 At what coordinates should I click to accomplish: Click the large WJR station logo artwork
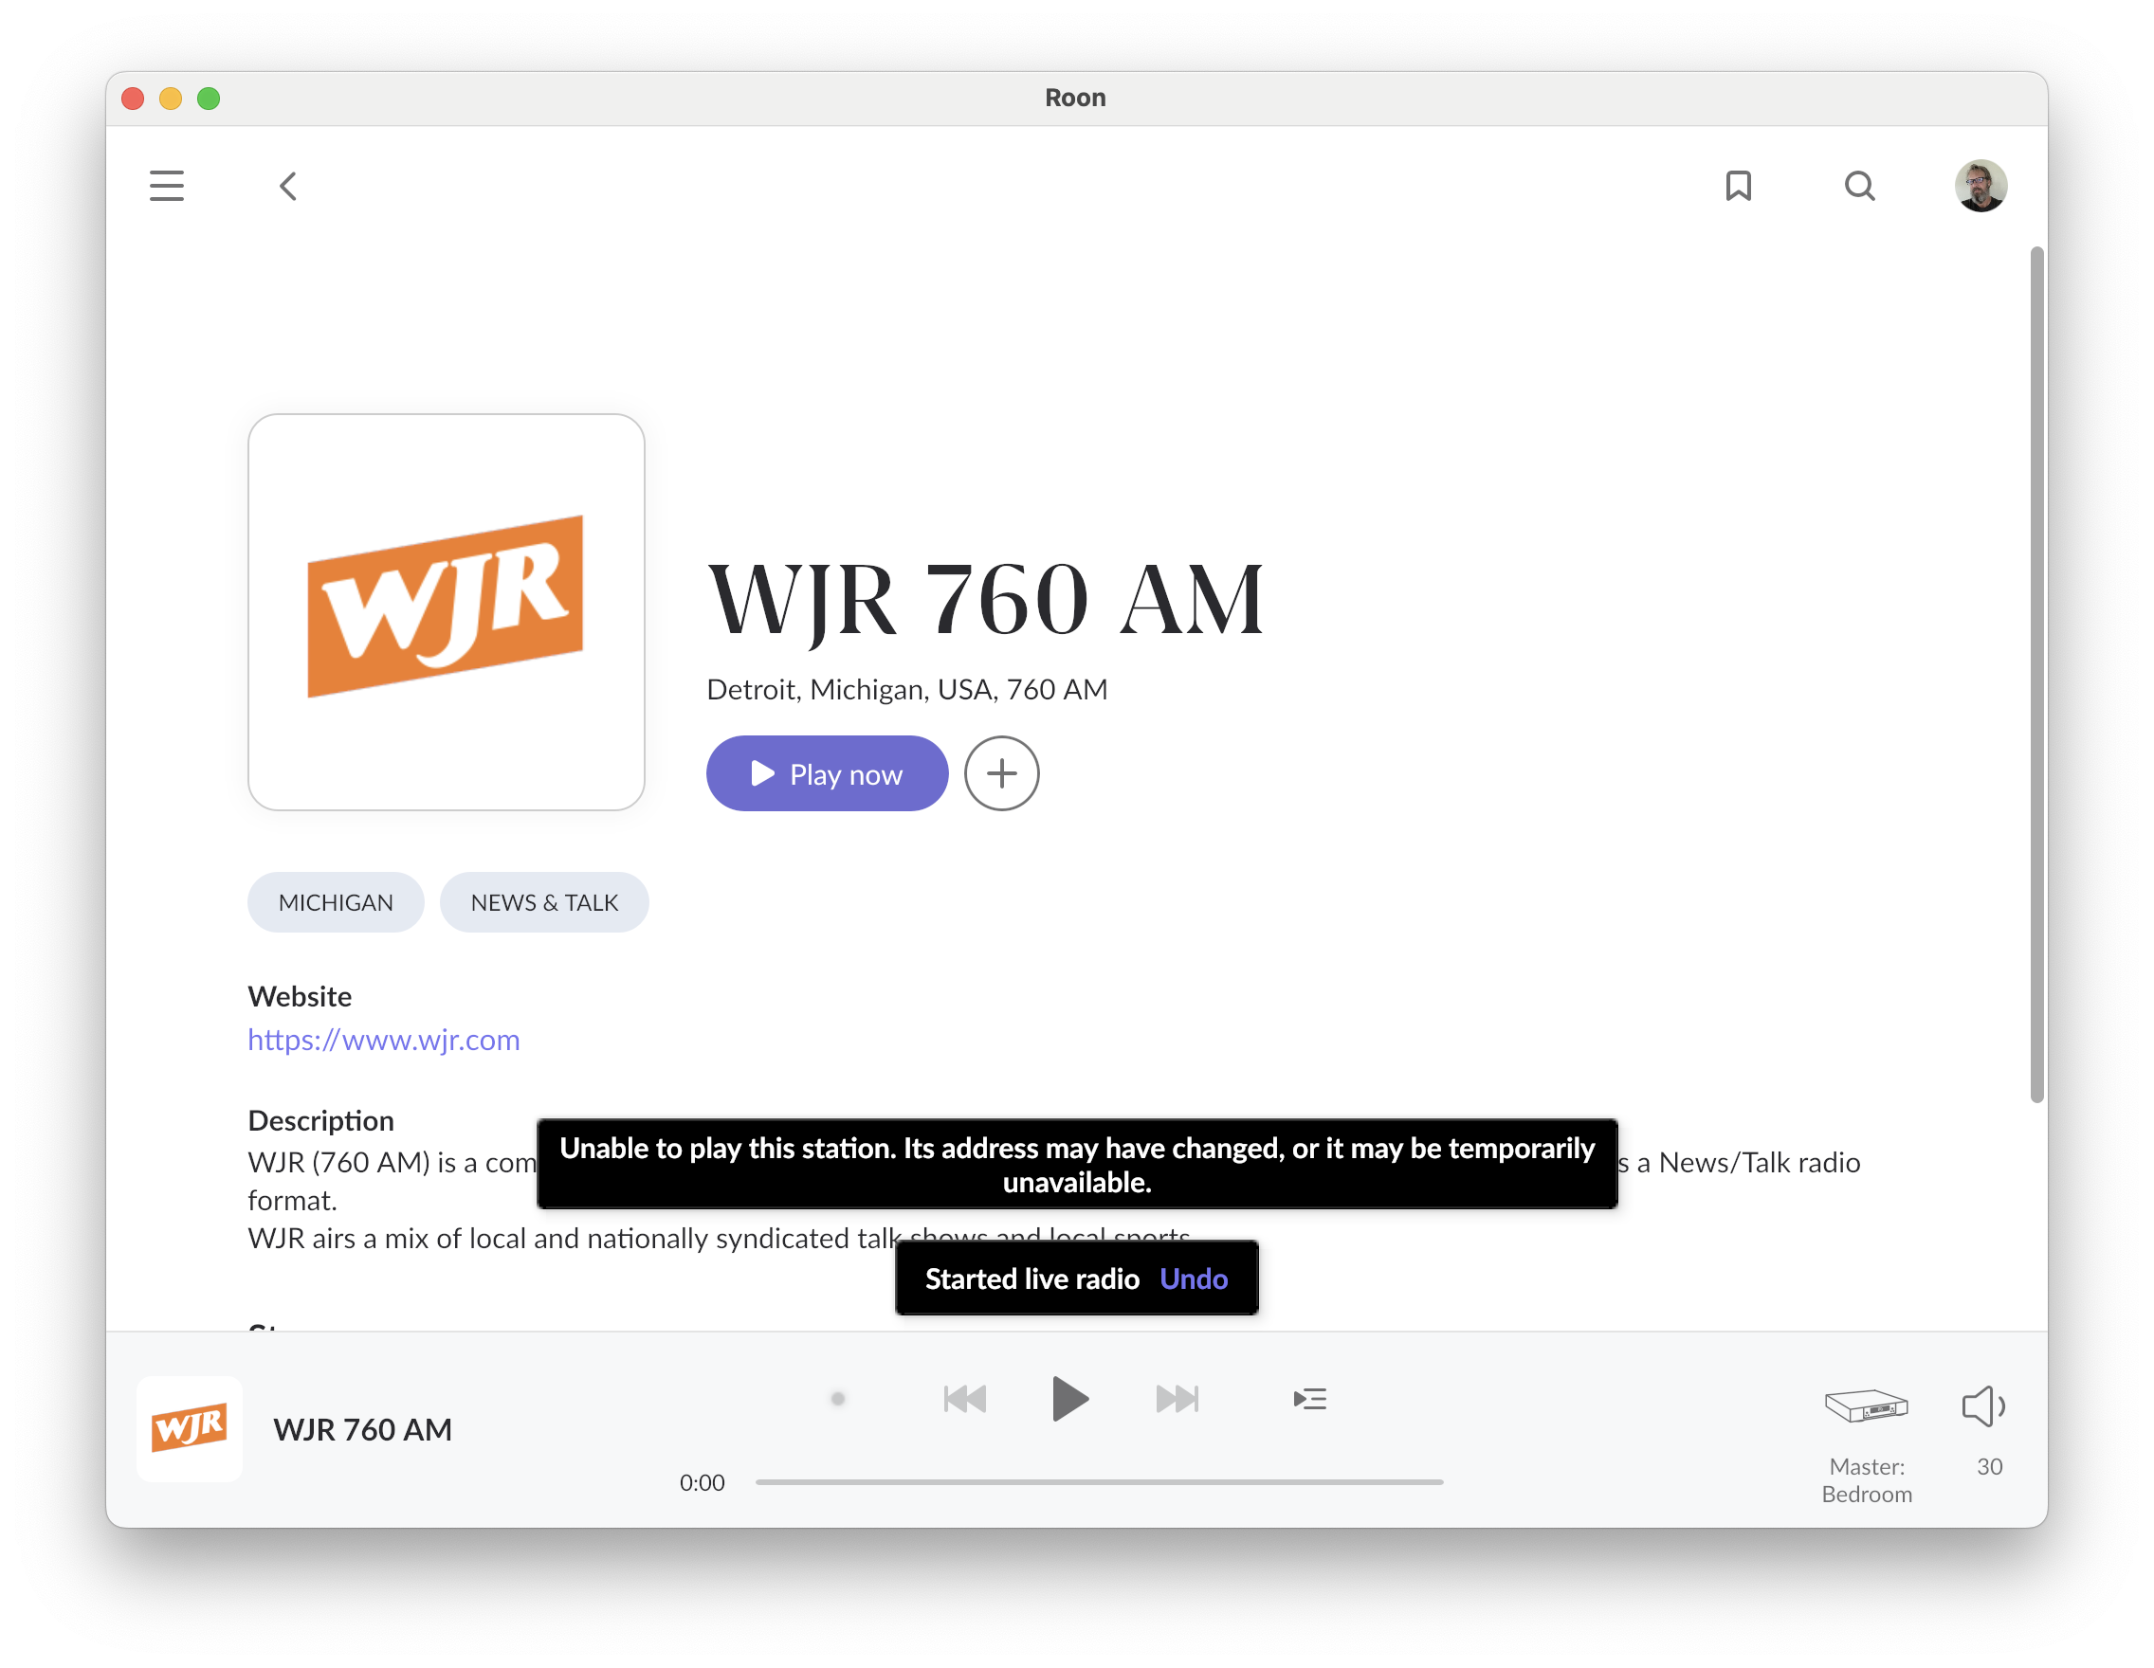[x=446, y=612]
